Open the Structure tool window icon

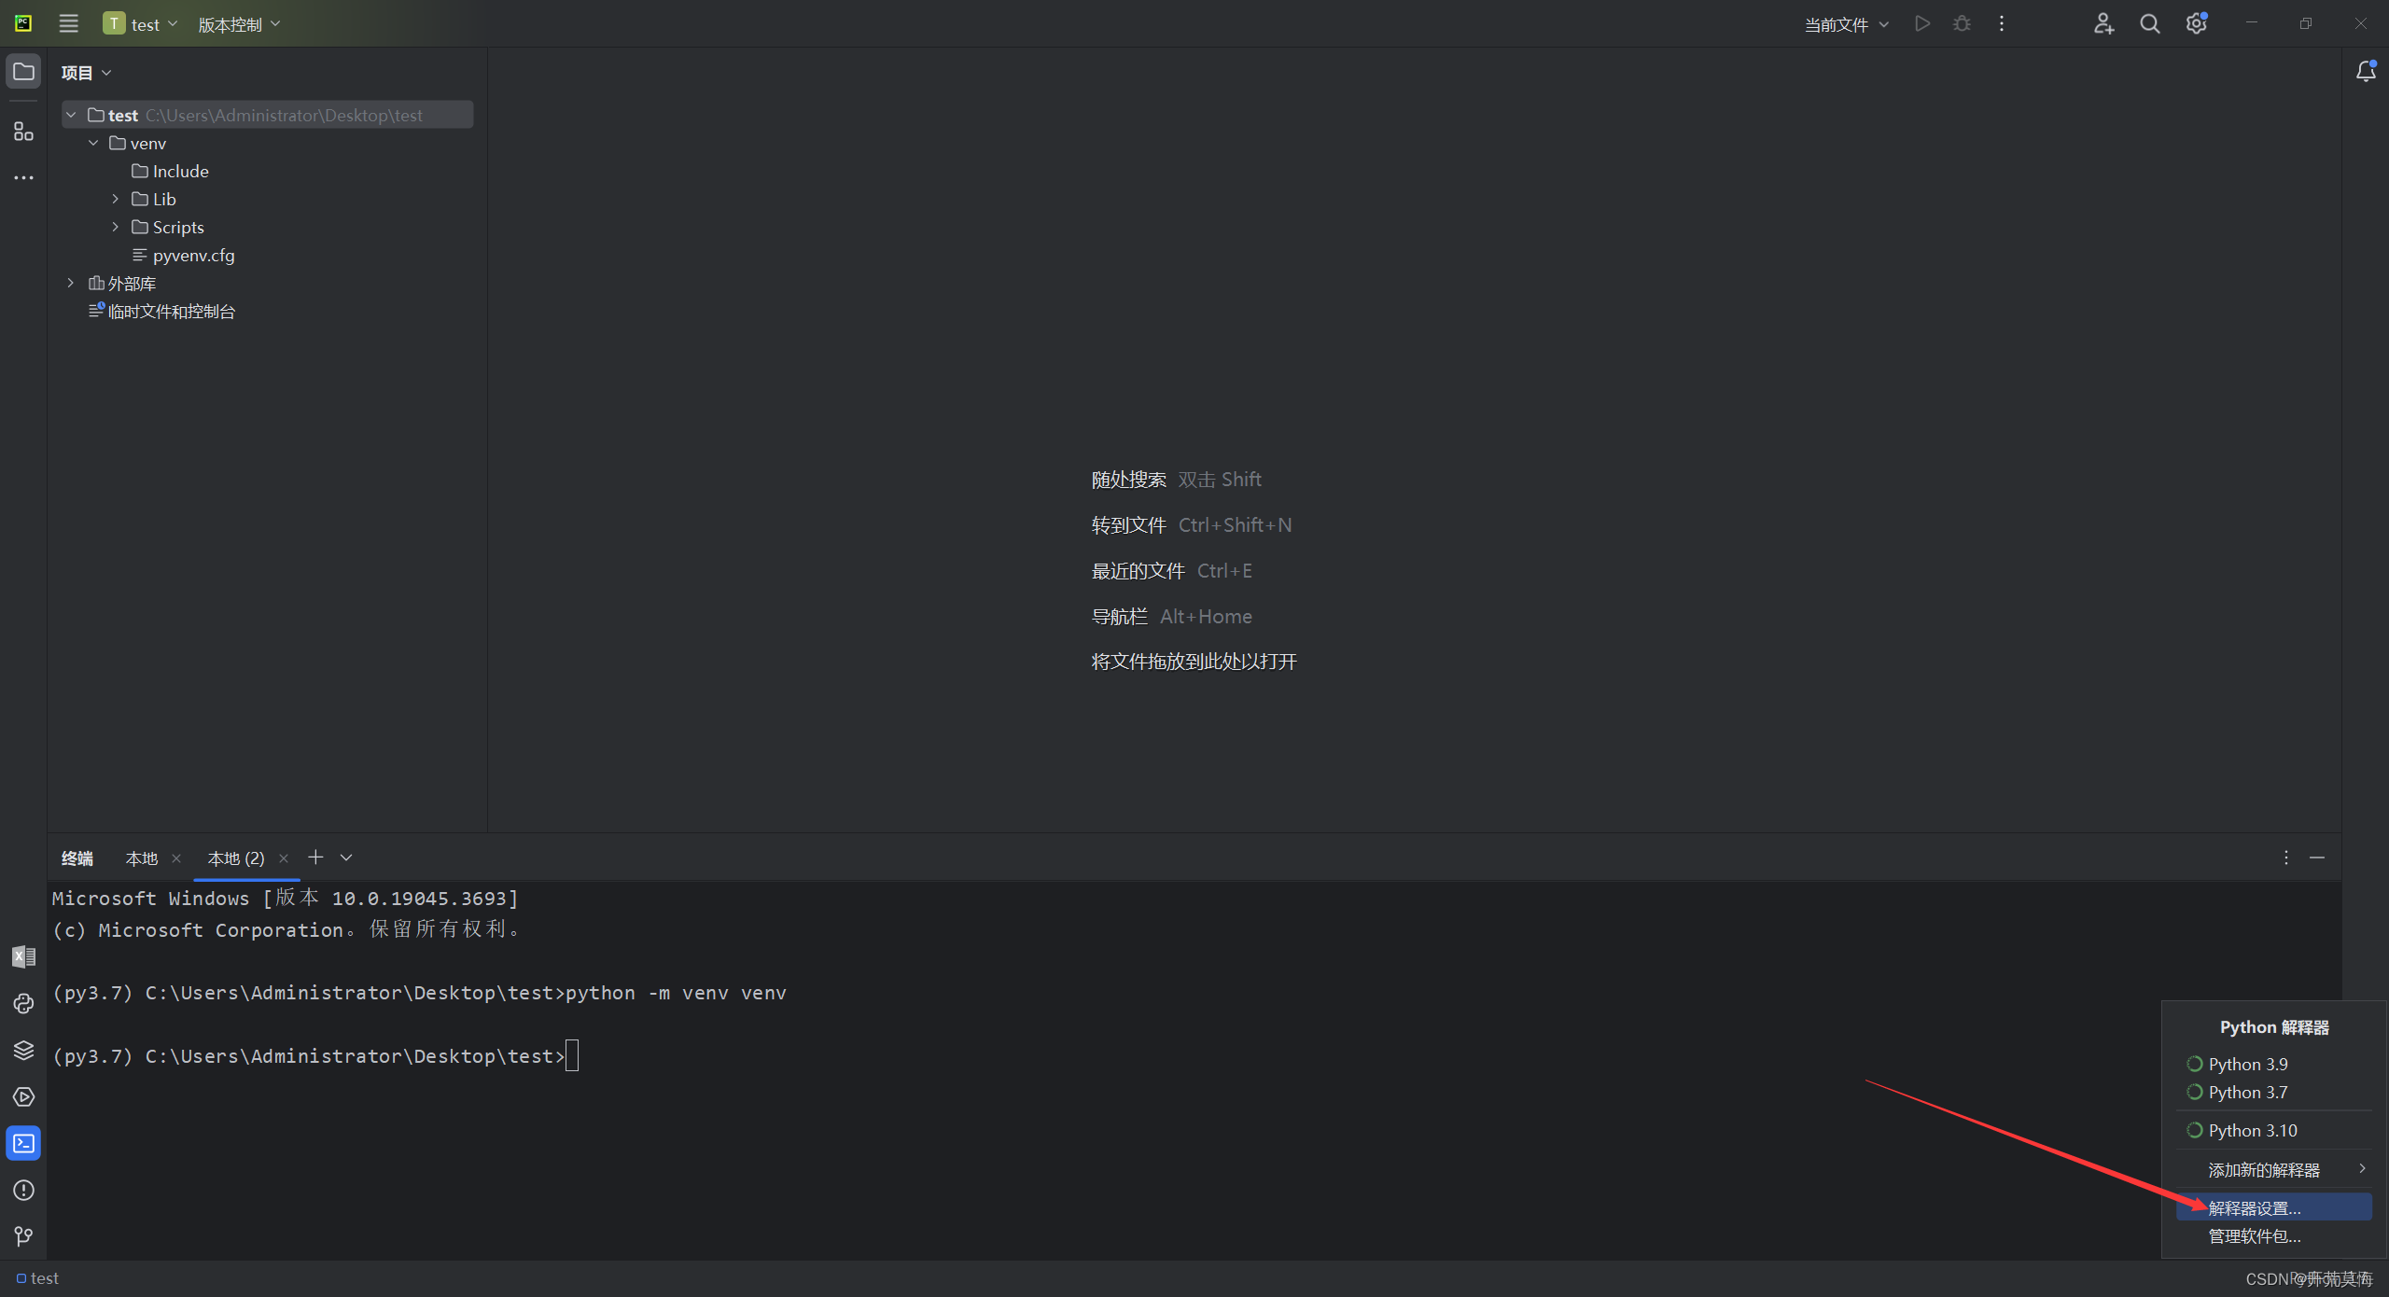tap(23, 132)
